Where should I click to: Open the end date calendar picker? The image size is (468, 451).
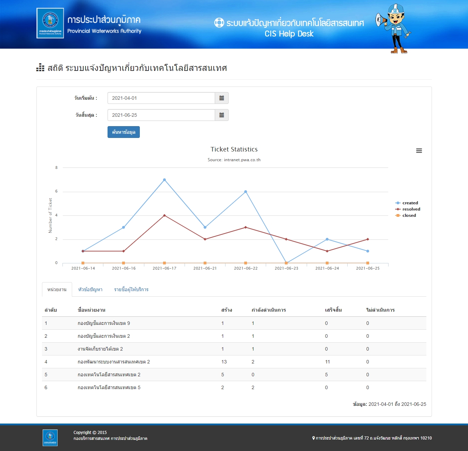[221, 115]
